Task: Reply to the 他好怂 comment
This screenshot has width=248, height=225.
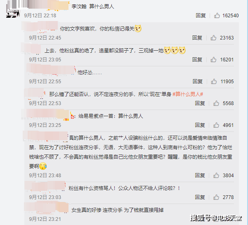Action: tap(198, 82)
